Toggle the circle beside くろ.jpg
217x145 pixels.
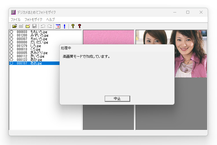(12, 49)
